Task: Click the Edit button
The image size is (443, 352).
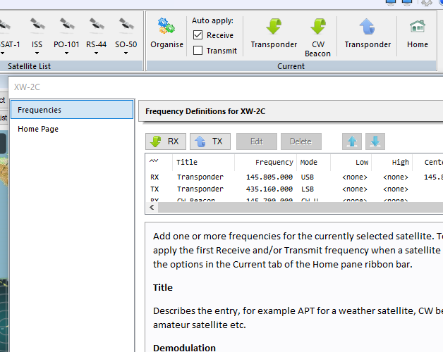Action: [257, 142]
